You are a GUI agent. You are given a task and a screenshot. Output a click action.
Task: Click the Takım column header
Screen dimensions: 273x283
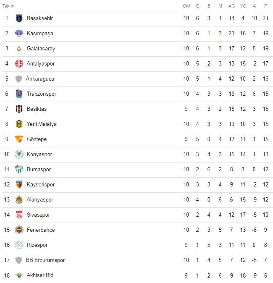[8, 6]
